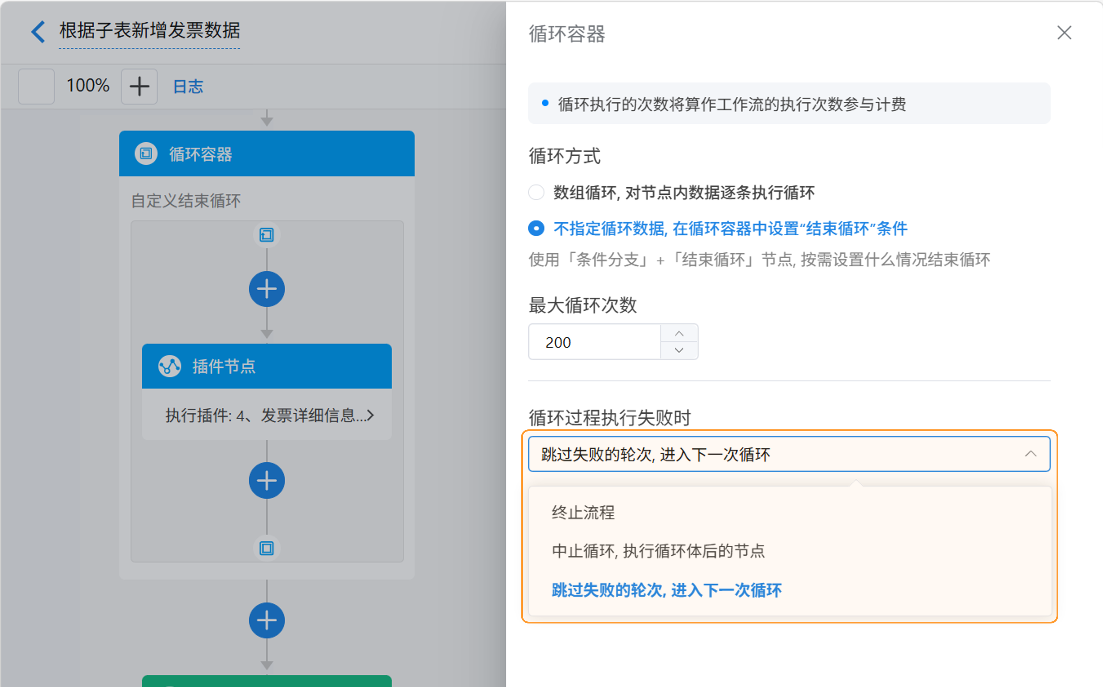Collapse the loop failure handling dropdown
The width and height of the screenshot is (1103, 687).
[x=1030, y=454]
